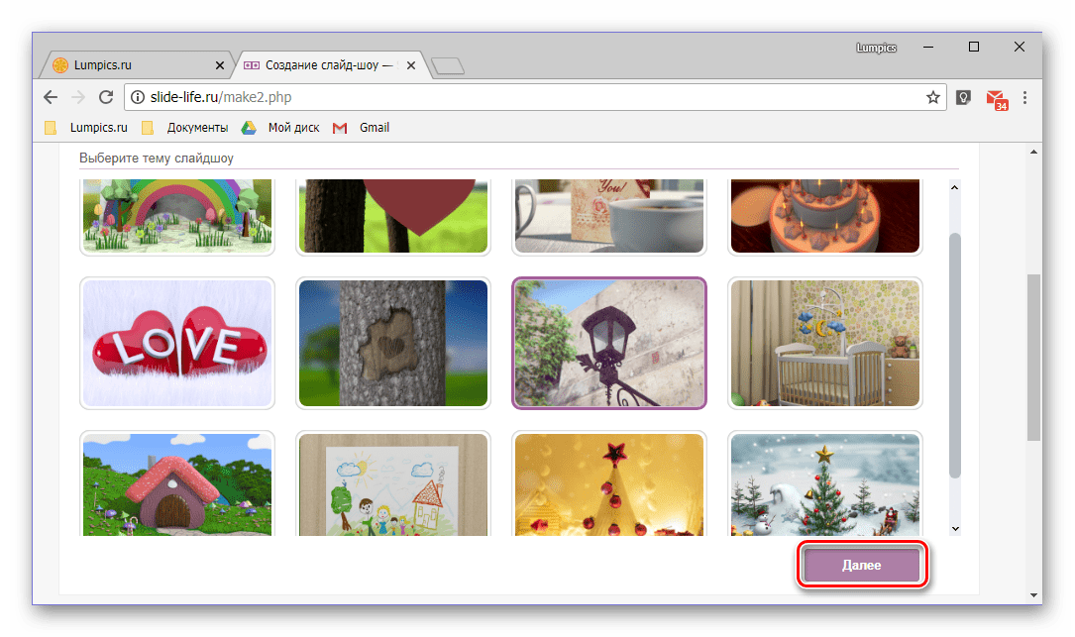The height and width of the screenshot is (637, 1075).
Task: Choose the birthday cake theme
Action: (824, 216)
